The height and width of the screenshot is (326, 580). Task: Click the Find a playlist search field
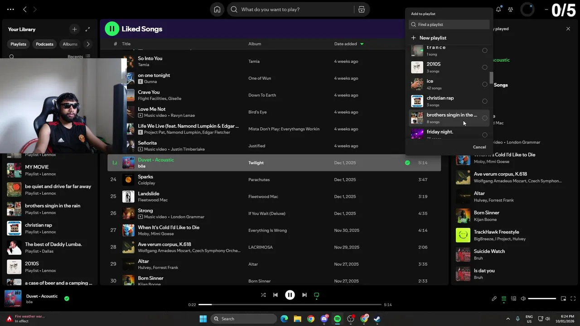pyautogui.click(x=449, y=24)
